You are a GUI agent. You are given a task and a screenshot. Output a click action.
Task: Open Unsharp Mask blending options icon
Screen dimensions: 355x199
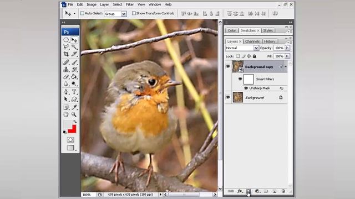point(281,88)
